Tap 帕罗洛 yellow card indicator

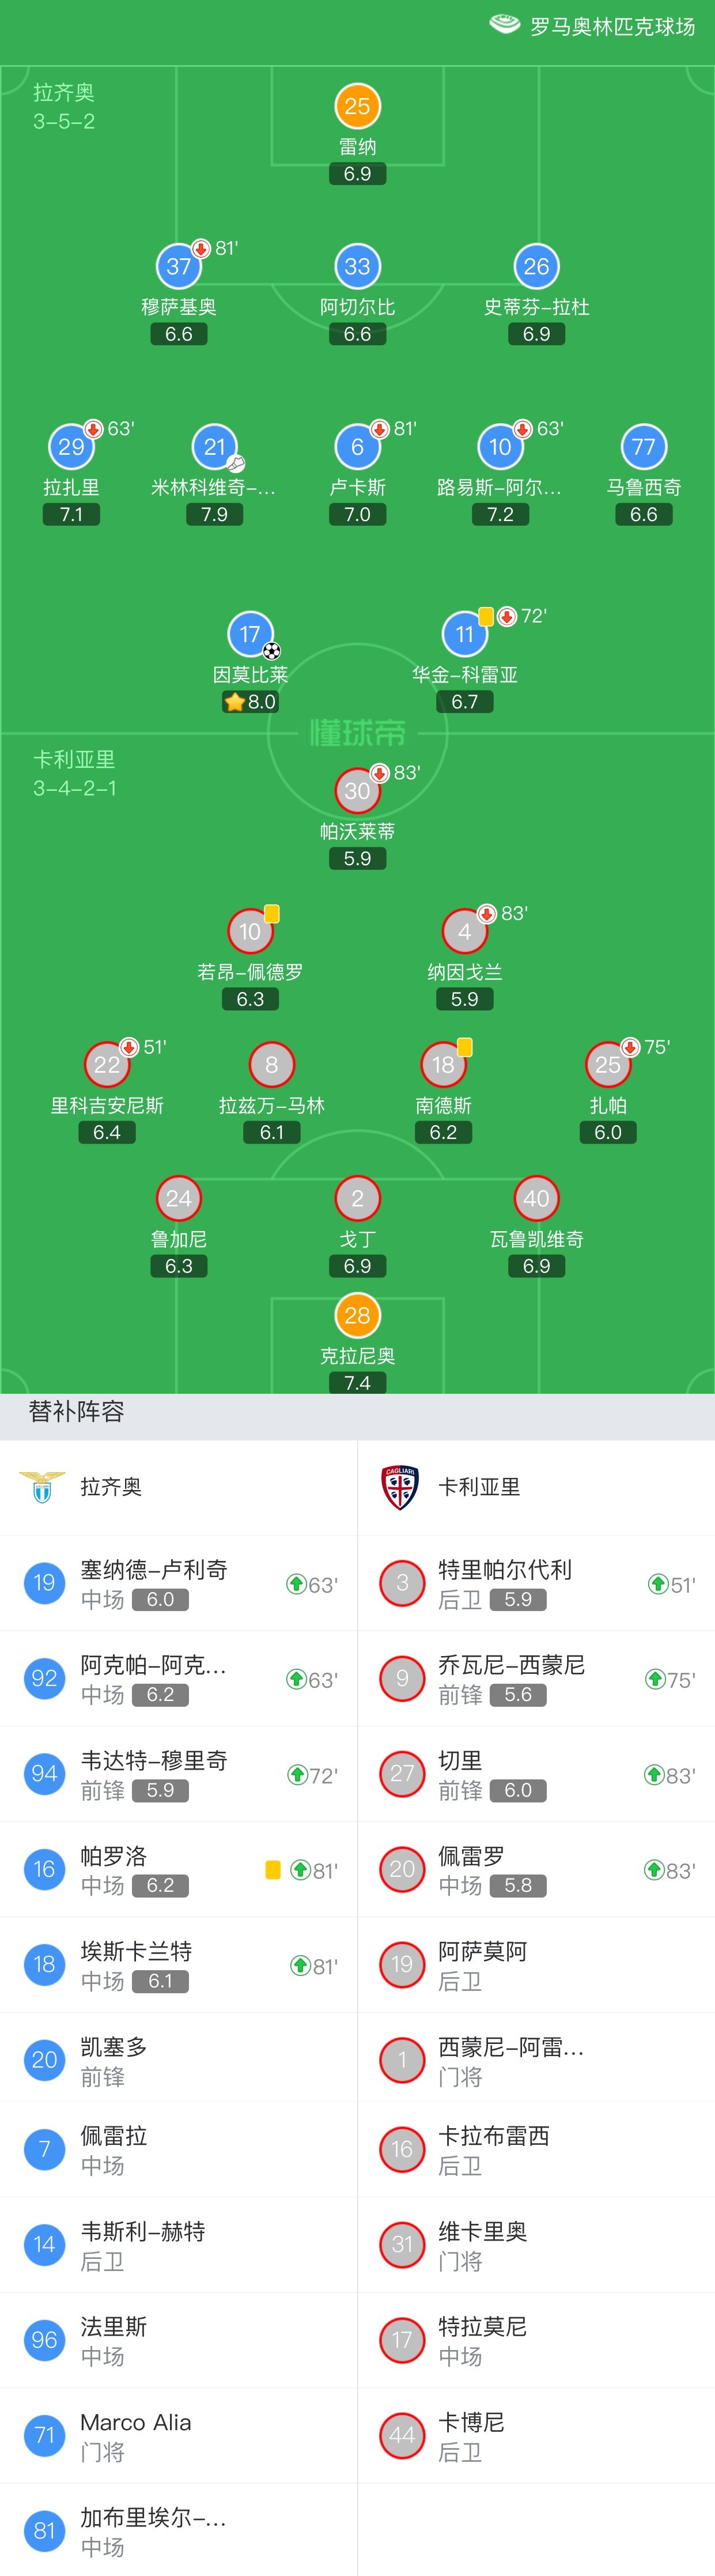[272, 1869]
